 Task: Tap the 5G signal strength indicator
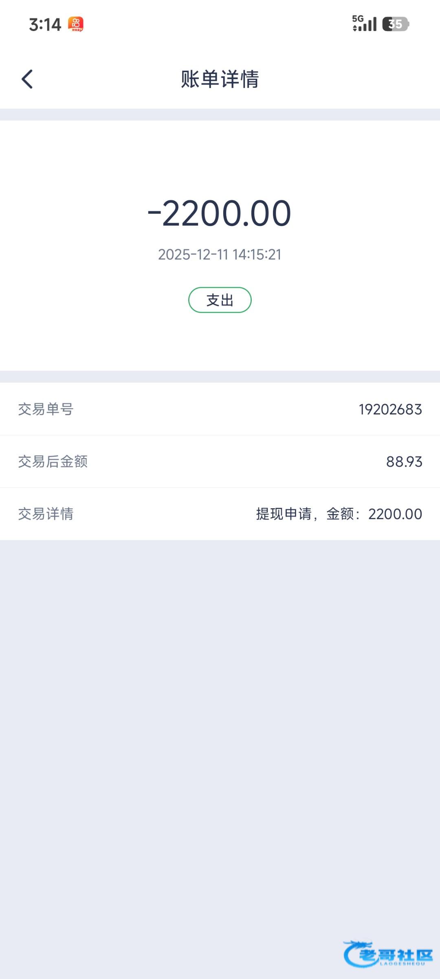point(364,24)
